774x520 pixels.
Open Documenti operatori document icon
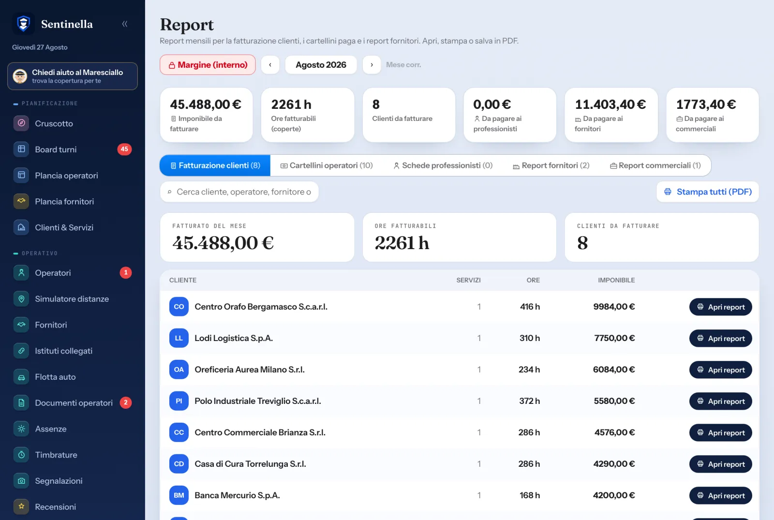point(21,402)
